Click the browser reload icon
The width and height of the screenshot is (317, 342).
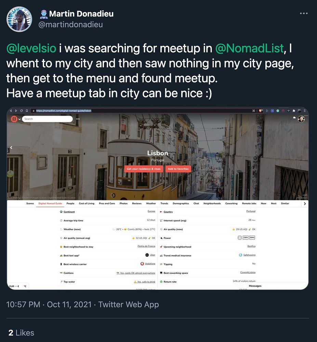(21, 110)
